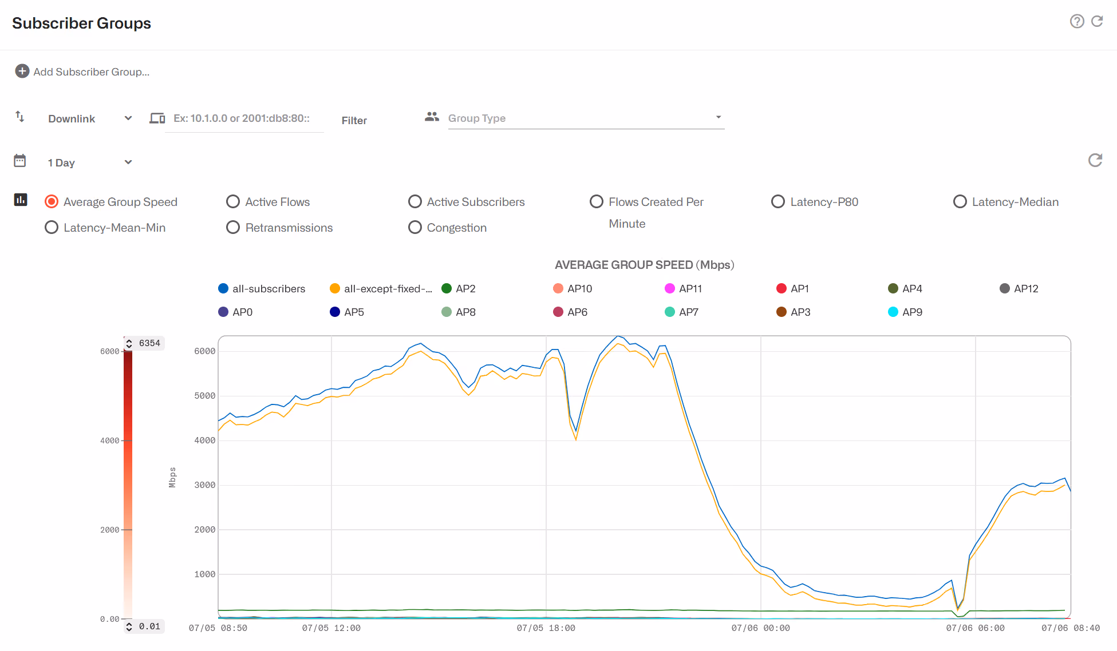1117x651 pixels.
Task: Choose the Latency-P80 radio button
Action: pyautogui.click(x=778, y=201)
